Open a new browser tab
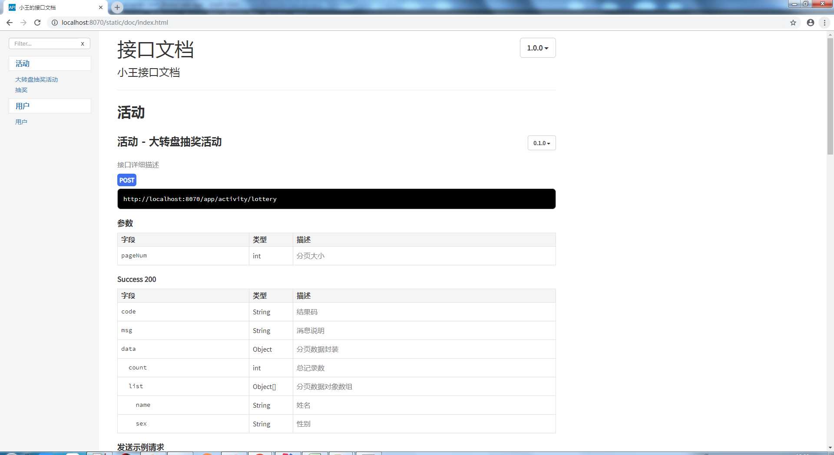Screen dimensions: 834x455 (117, 7)
